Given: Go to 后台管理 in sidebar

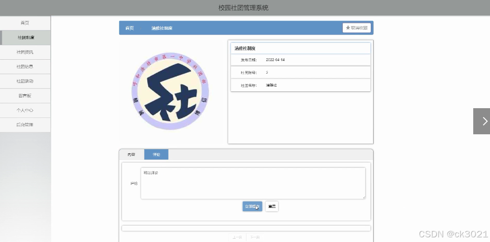Looking at the screenshot, I should tap(25, 125).
